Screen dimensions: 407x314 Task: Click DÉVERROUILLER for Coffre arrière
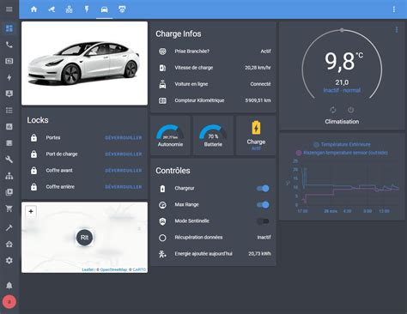click(124, 187)
